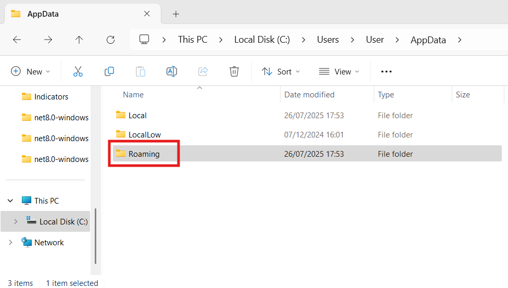
Task: Click LocalLow date 07/12/2024 16:01
Action: [314, 134]
